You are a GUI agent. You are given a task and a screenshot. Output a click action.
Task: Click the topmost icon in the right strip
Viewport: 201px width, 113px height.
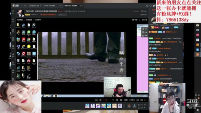tap(198, 25)
